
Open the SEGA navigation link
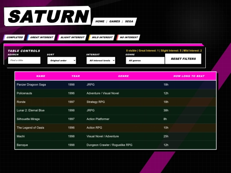(129, 21)
